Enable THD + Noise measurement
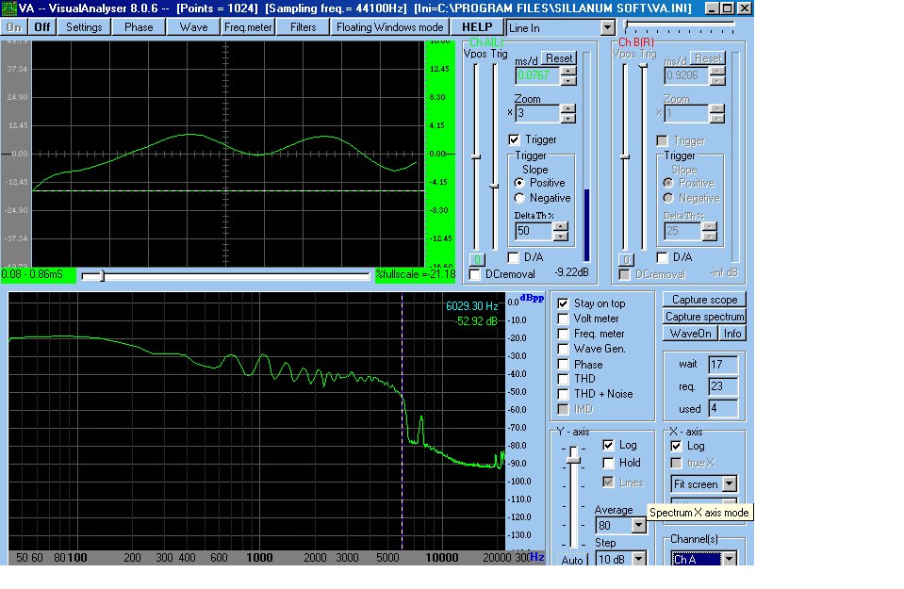This screenshot has height=589, width=904. [x=563, y=394]
